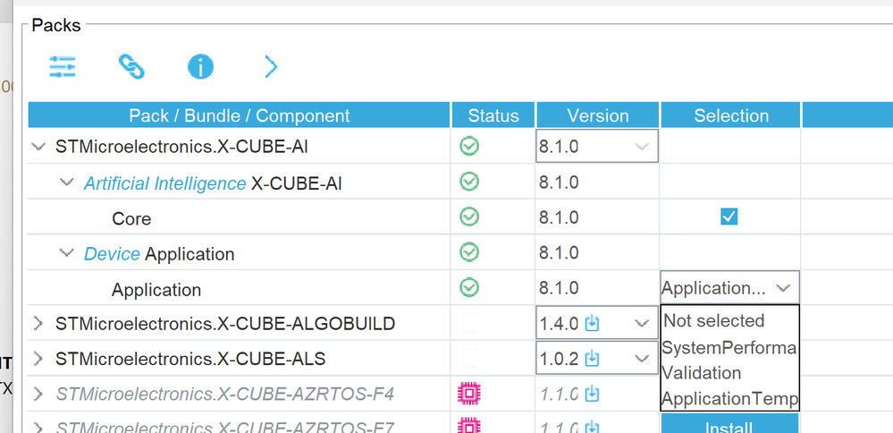Click the Selection column header
Image resolution: width=893 pixels, height=433 pixels.
[x=731, y=115]
